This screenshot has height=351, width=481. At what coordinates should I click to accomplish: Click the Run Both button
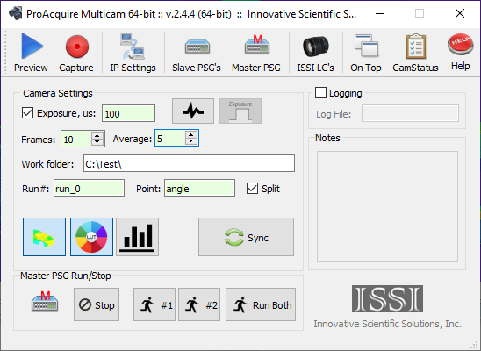point(261,304)
